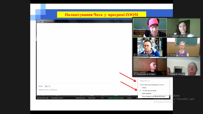Select the DNZ speaker's highlighted video thumbnail
Image resolution: width=203 pixels, height=114 pixels.
pyautogui.click(x=150, y=28)
